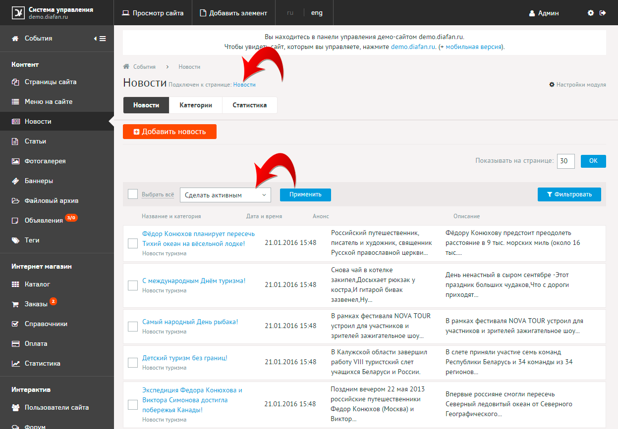Click the user icon beside Админ
618x429 pixels.
point(532,13)
